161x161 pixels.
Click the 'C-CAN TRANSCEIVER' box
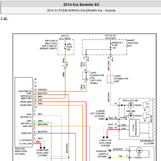coord(134,128)
